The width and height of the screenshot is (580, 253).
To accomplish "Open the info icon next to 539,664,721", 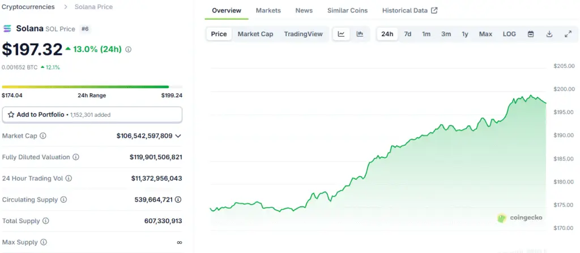I will point(178,199).
